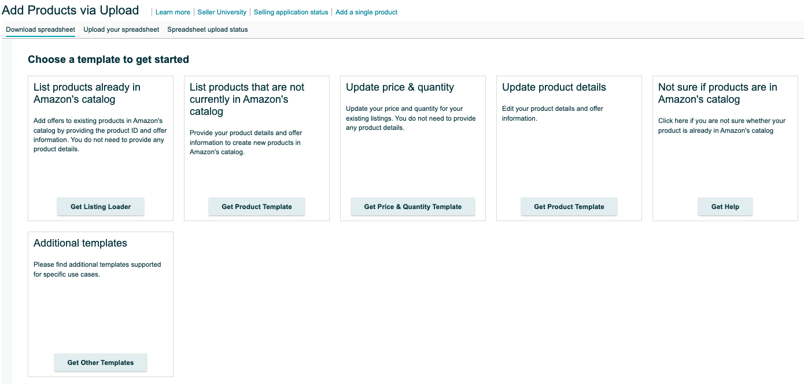Click the Add Products via Upload title

[71, 10]
